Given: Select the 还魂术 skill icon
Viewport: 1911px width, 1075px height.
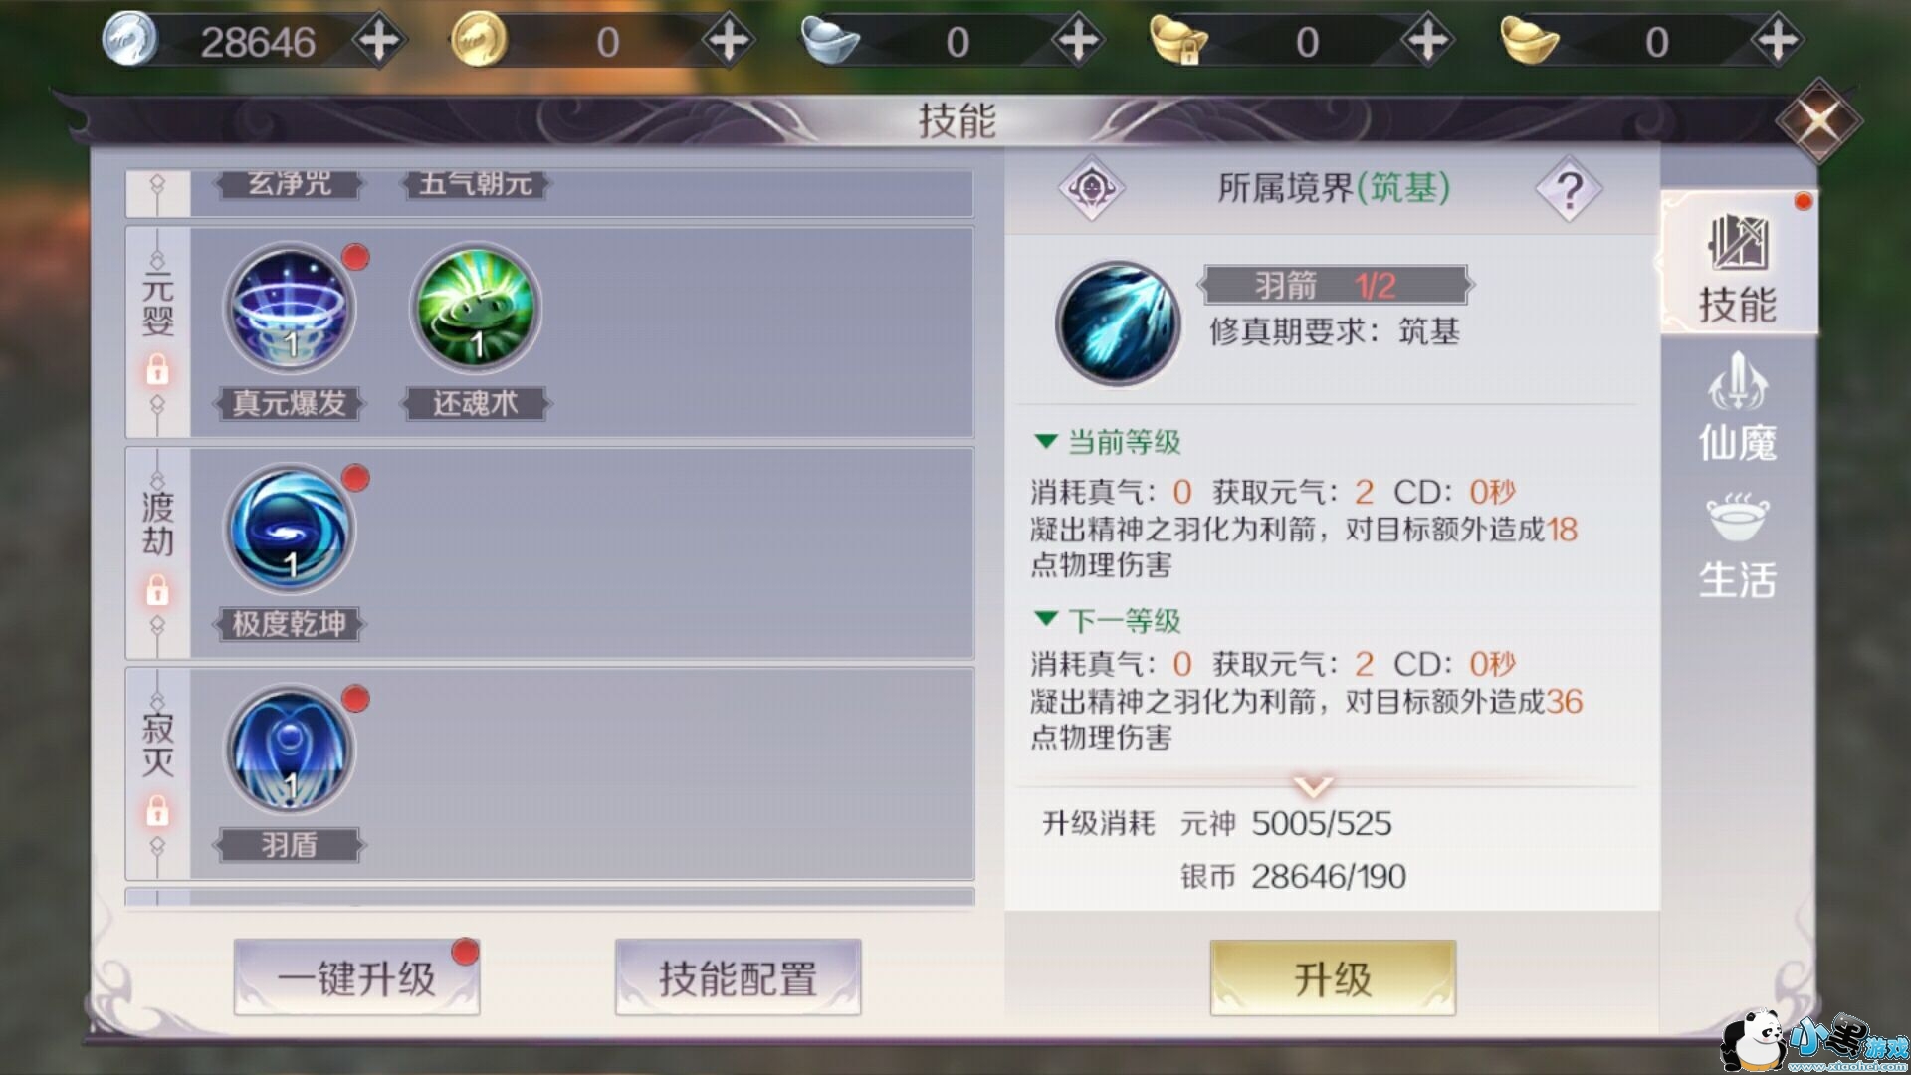Looking at the screenshot, I should (x=476, y=310).
